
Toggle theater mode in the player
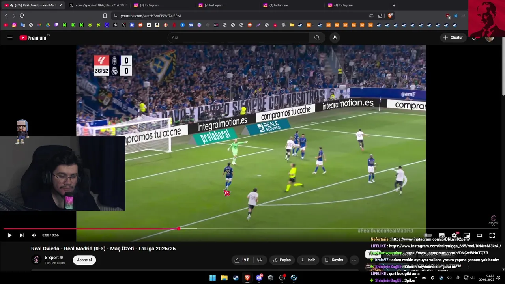[x=479, y=235]
